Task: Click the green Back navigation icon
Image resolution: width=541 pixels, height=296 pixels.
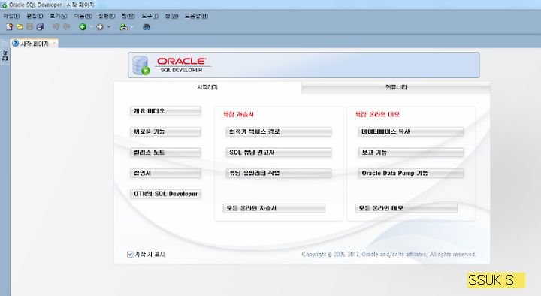Action: pos(83,26)
